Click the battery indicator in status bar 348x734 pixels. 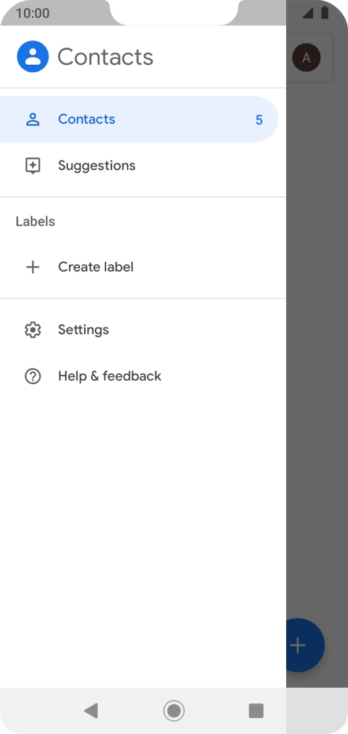(325, 13)
